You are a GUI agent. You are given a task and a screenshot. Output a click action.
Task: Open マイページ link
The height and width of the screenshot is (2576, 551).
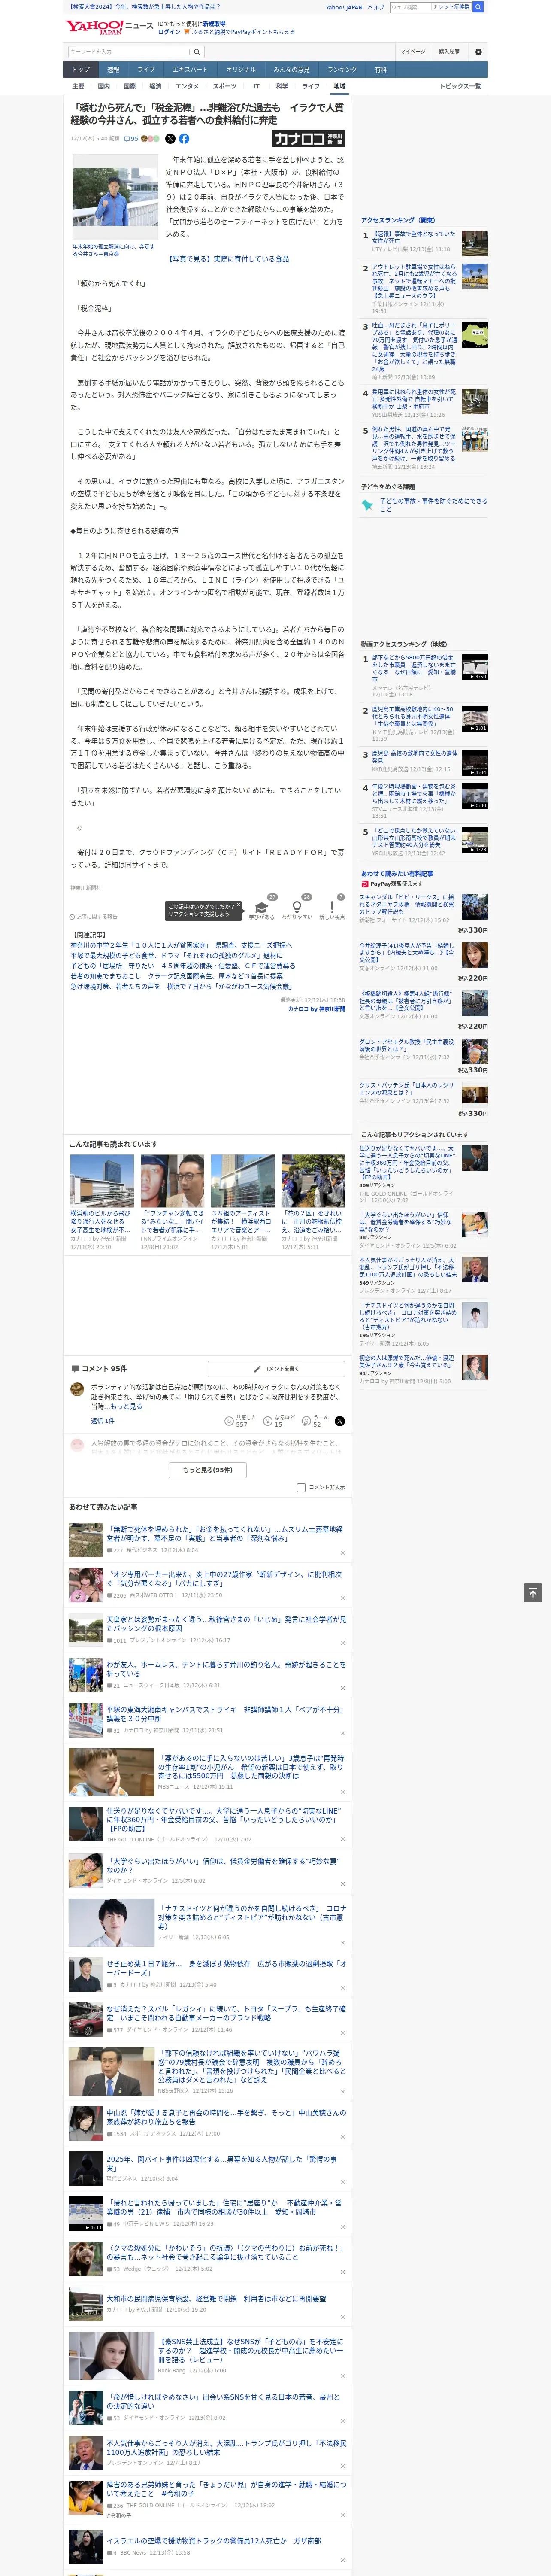pos(412,52)
